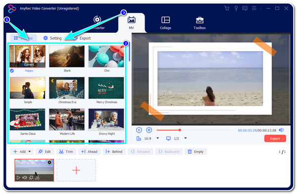Click the playback time readout

(257, 130)
